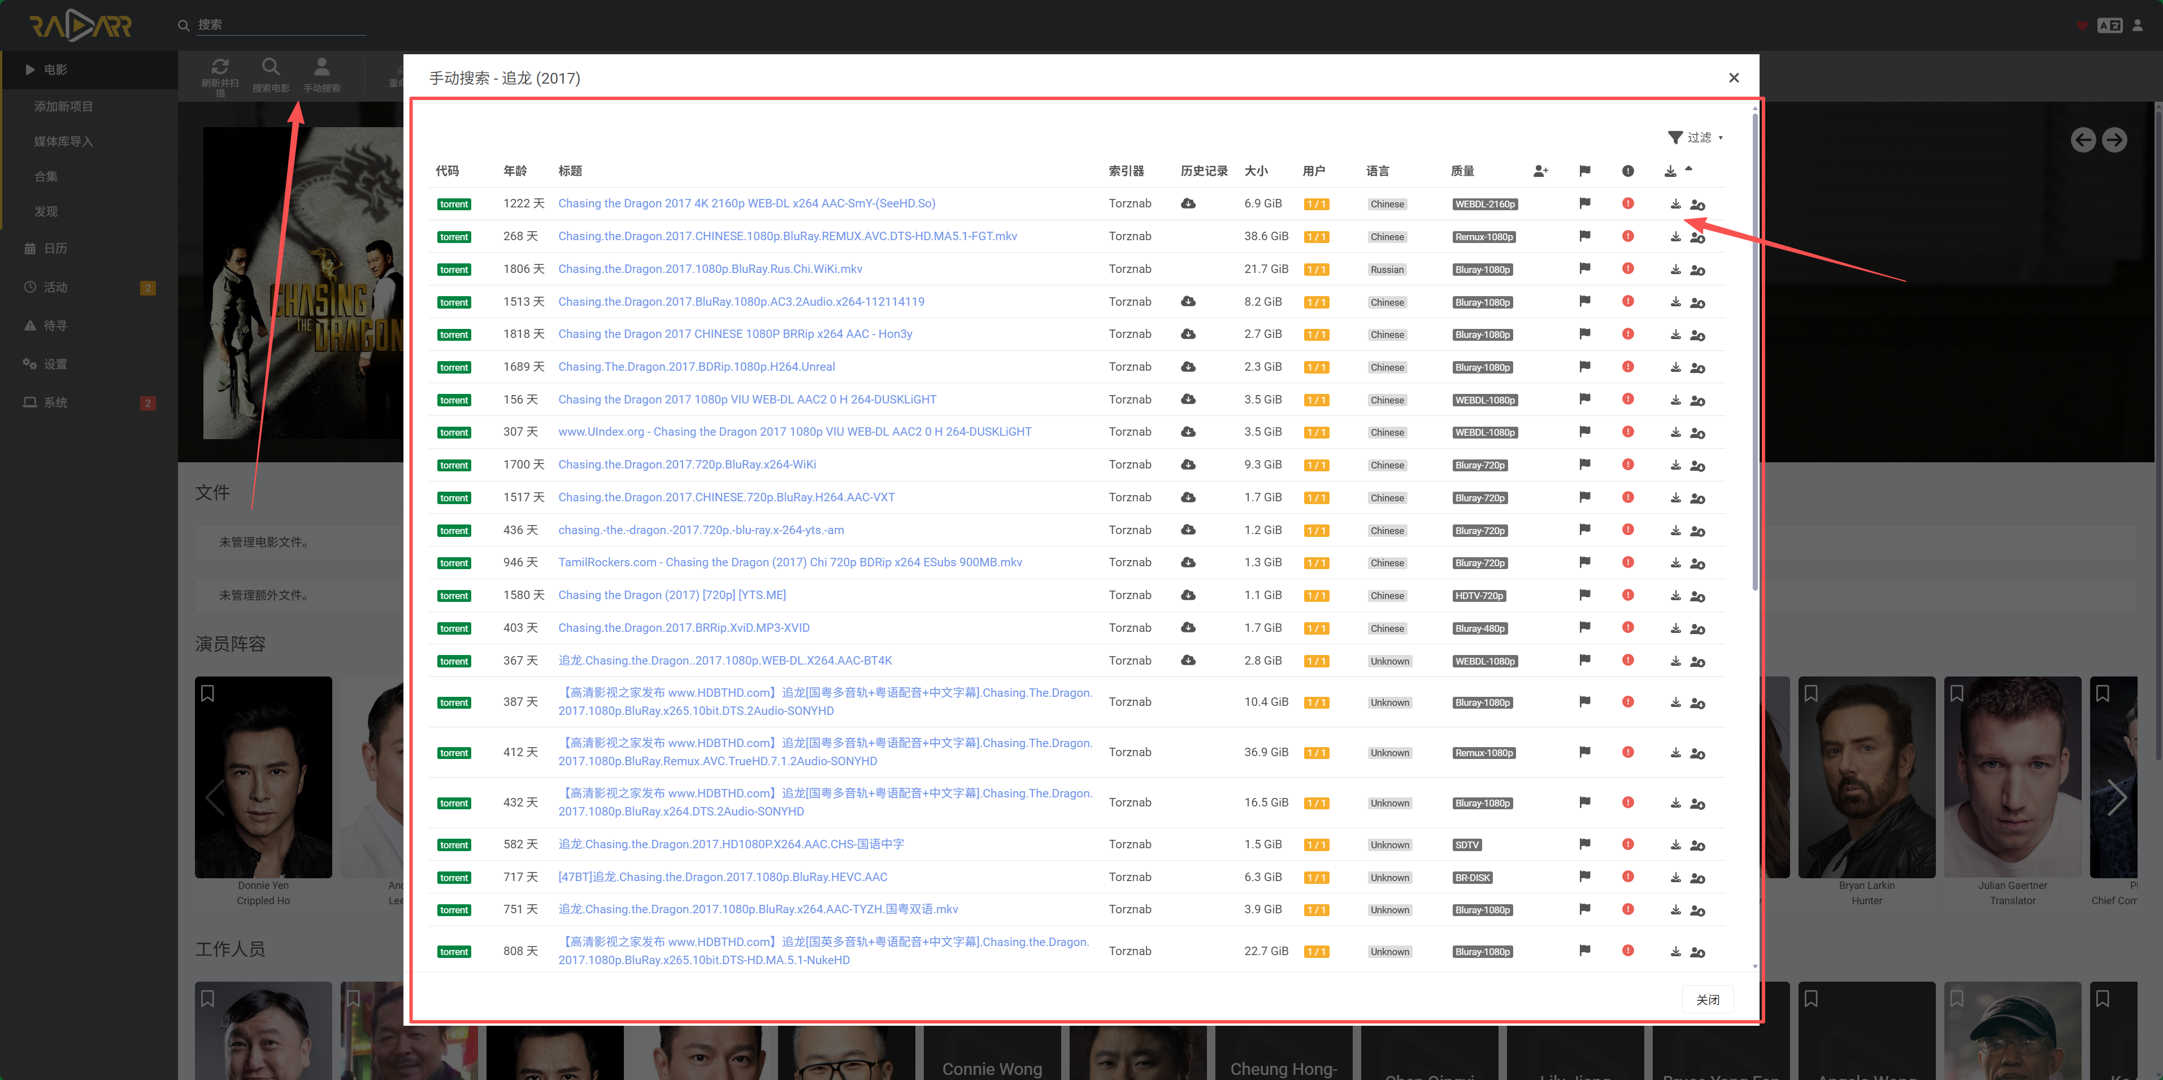The image size is (2163, 1080).
Task: Click the 搜索 search field
Action: click(280, 25)
